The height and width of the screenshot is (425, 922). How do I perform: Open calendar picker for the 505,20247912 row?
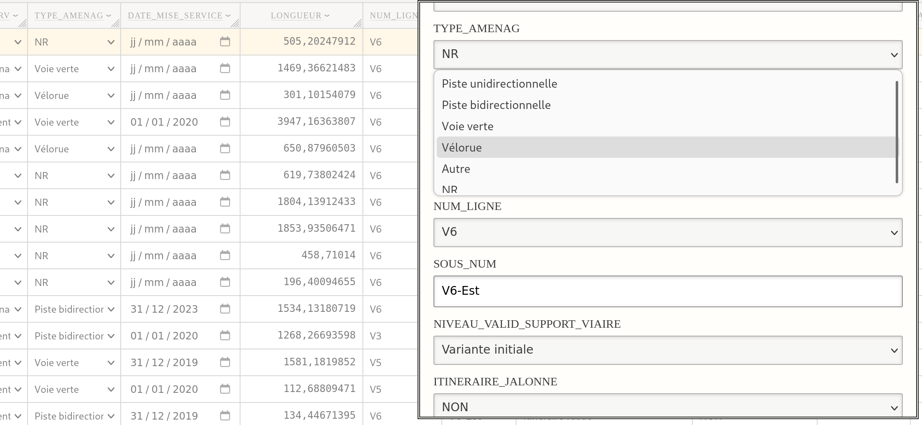click(225, 42)
